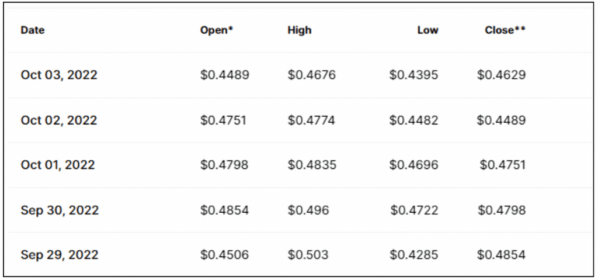Click the $0.496 high value
This screenshot has width=598, height=280.
(x=308, y=210)
